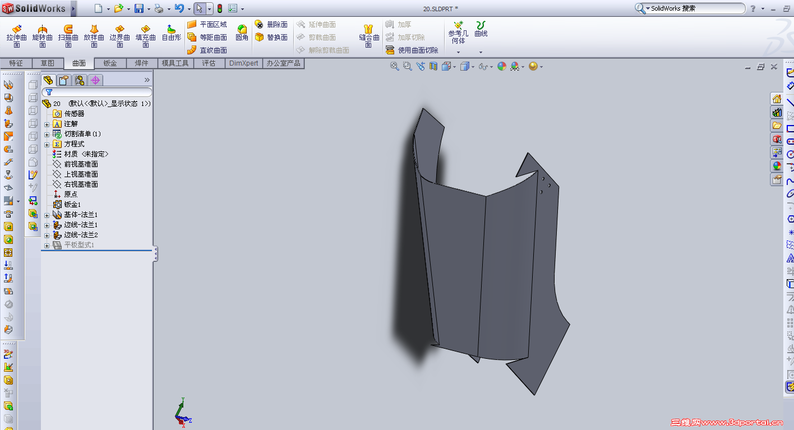This screenshot has height=430, width=794.
Task: Open the Design Library task pane icon
Action: point(777,112)
